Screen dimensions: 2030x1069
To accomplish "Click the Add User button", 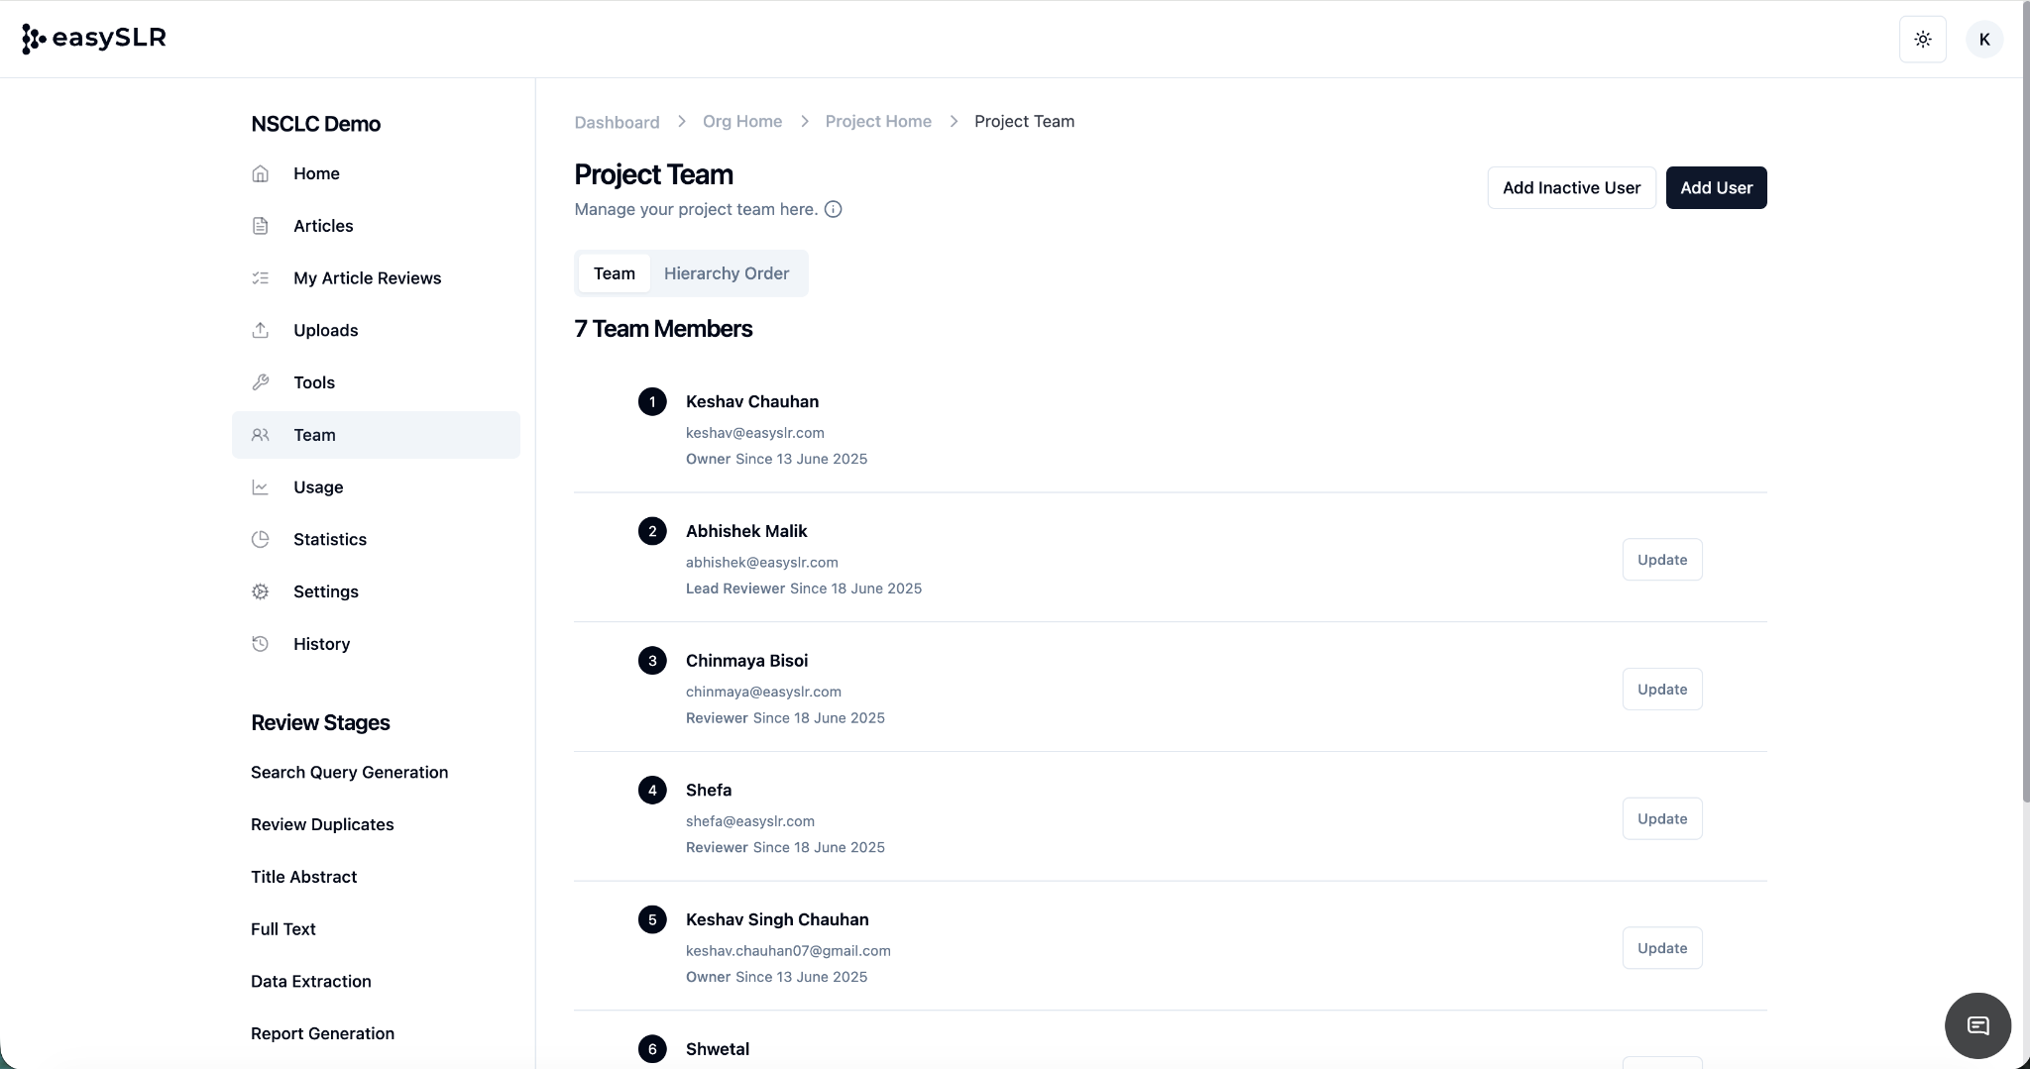I will click(1715, 188).
